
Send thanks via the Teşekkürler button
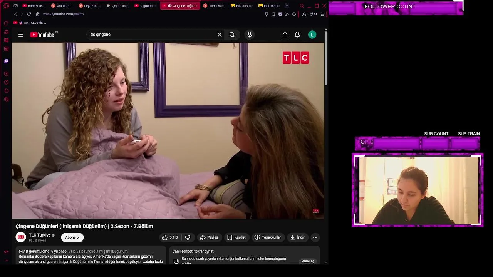coord(268,237)
